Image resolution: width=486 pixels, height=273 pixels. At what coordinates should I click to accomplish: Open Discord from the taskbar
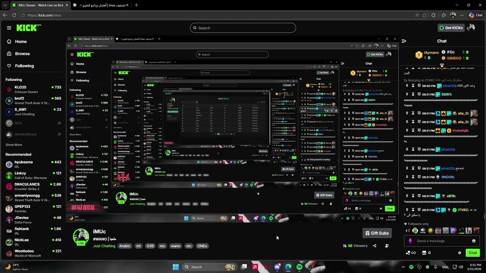277,267
